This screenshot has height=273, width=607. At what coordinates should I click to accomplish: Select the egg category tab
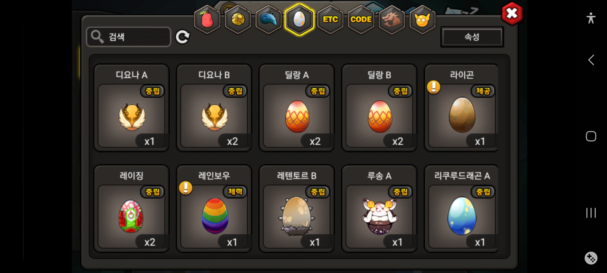coord(299,19)
